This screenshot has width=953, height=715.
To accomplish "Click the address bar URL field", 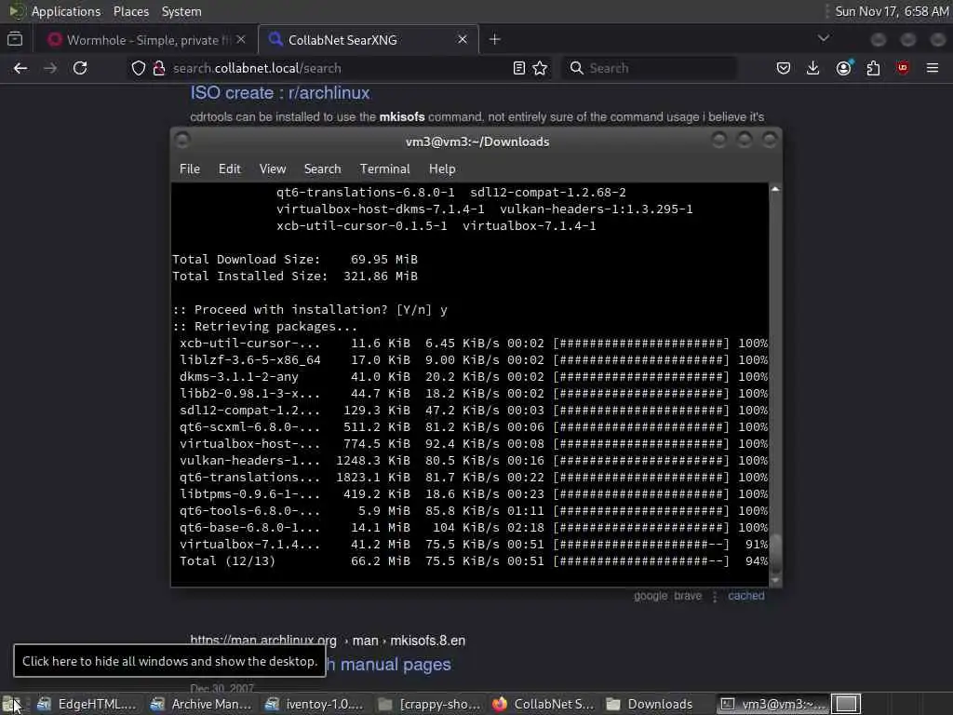I will (341, 68).
